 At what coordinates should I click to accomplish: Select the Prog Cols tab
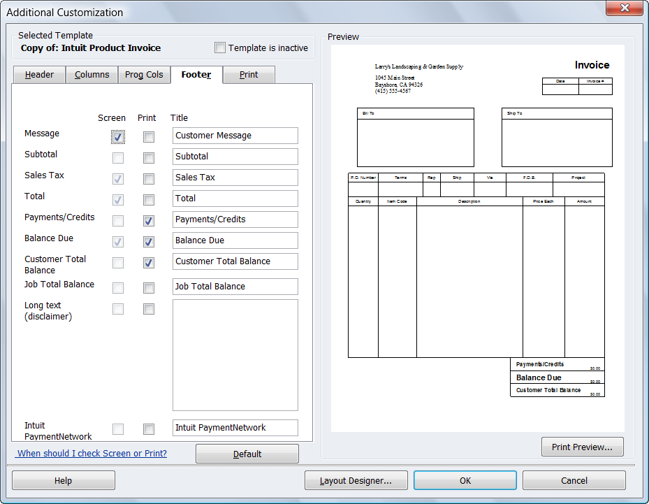coord(144,75)
